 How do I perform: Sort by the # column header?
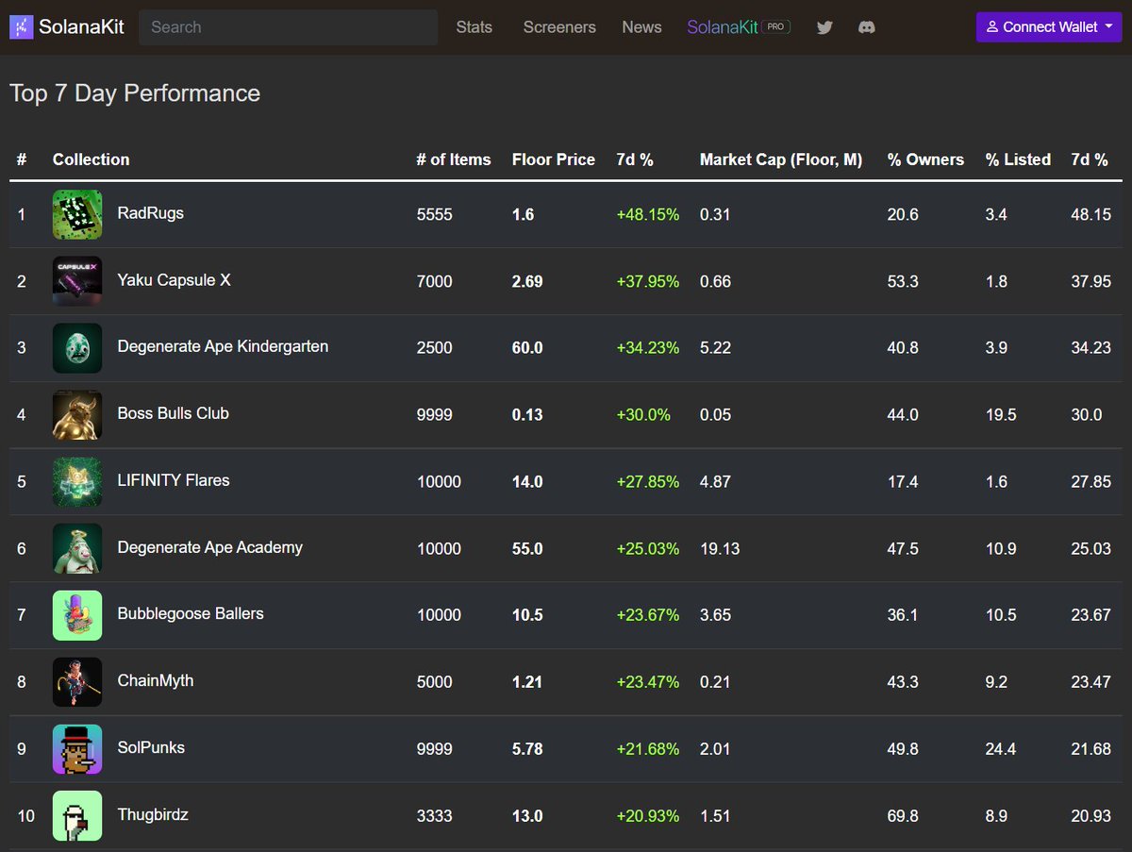22,159
